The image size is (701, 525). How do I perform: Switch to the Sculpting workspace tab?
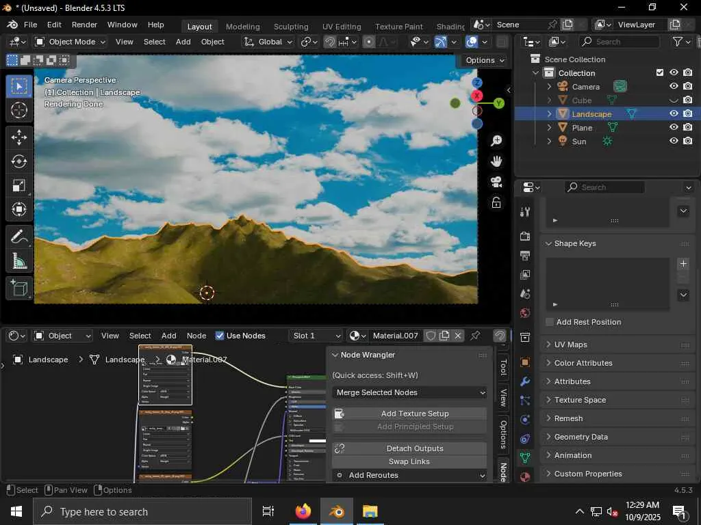pyautogui.click(x=291, y=27)
